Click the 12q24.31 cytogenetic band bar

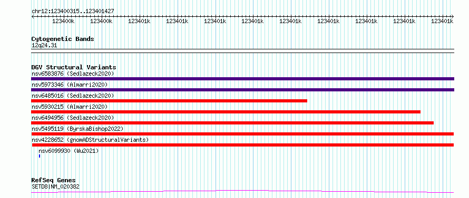242,51
